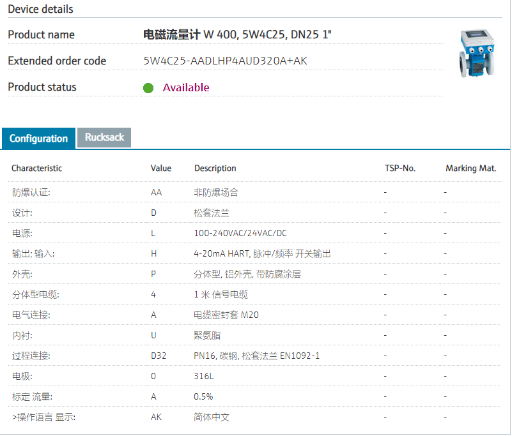Click the 4-20mA HART output description
Screen dimensions: 512x436
pos(262,253)
